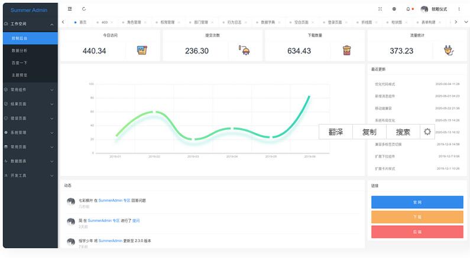Click the gear icon in popup toolbar
Screen dimensions: 470x258
pos(427,132)
